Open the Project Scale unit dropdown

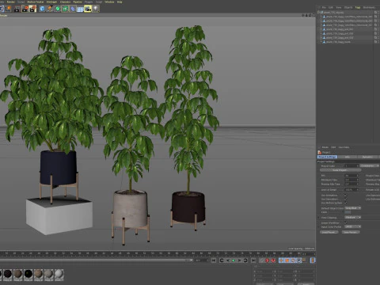(369, 165)
